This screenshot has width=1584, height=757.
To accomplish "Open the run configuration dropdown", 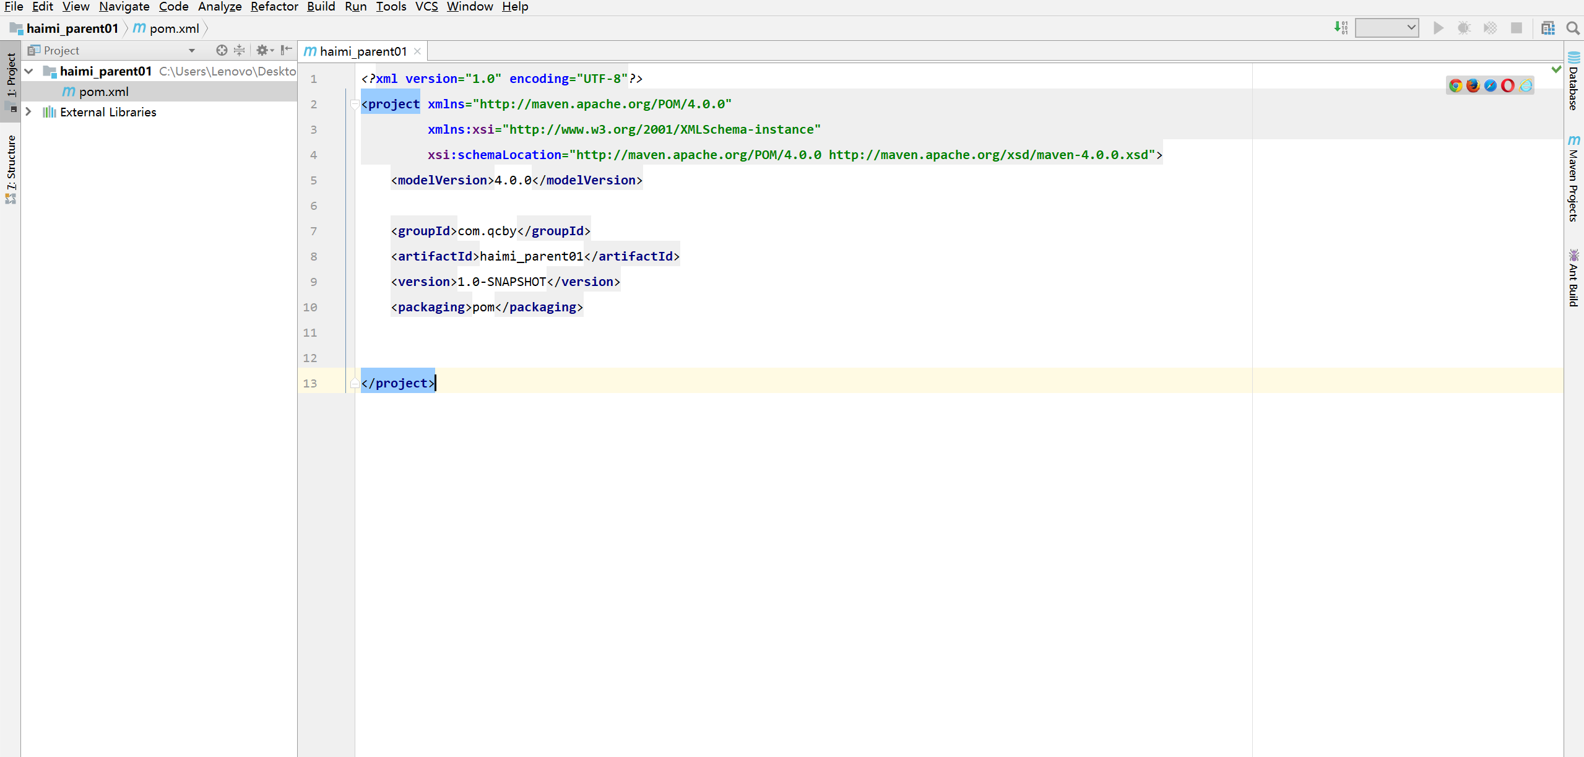I will point(1387,28).
